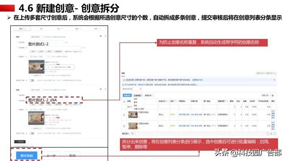Open the bedroom image thumbnail in first creative
The width and height of the screenshot is (286, 161).
[x=37, y=67]
